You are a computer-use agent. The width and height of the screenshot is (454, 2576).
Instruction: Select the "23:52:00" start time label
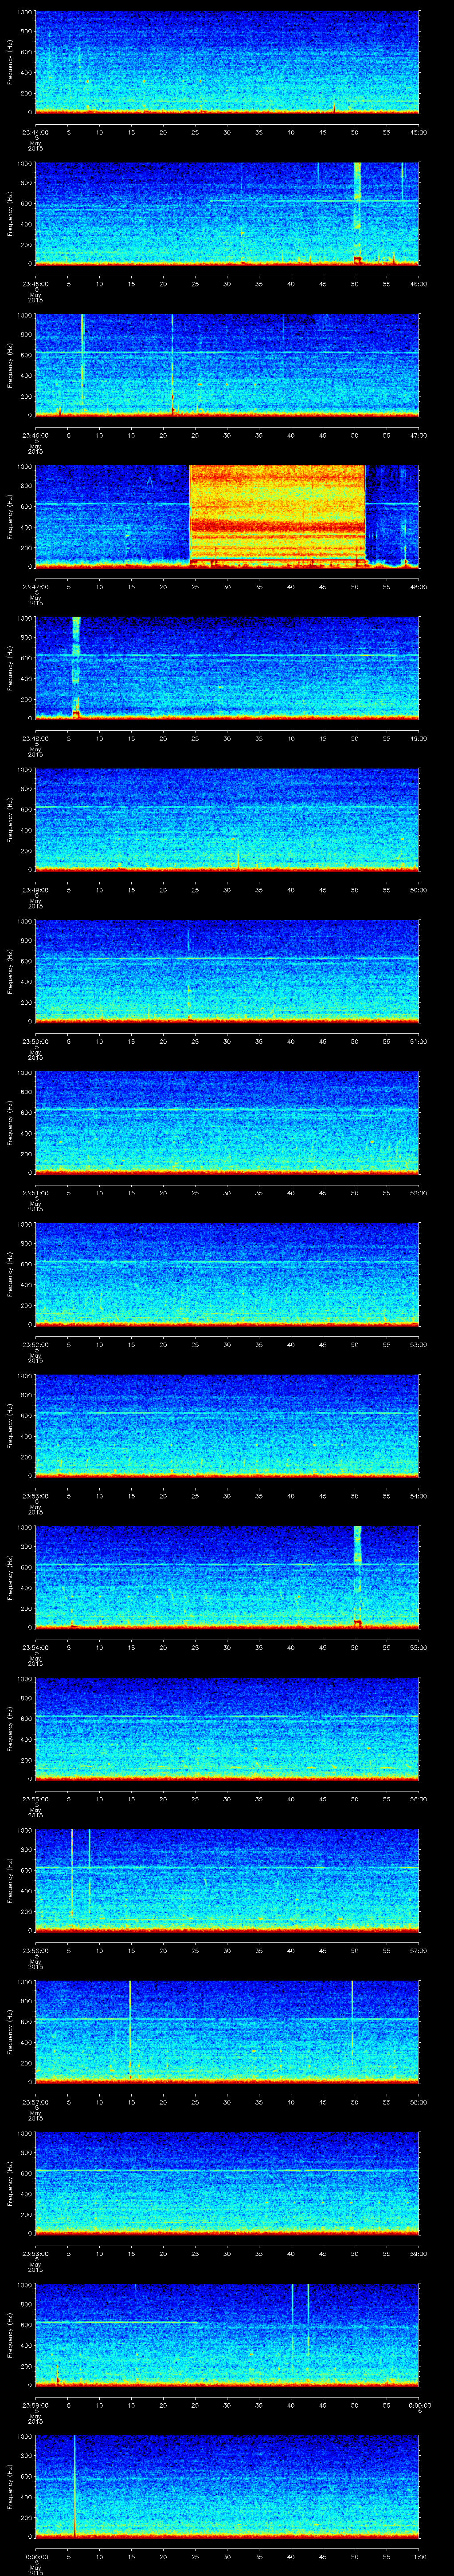click(35, 1344)
